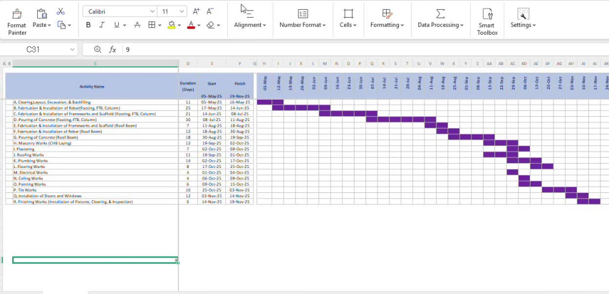
Task: Decrease font size with A- icon
Action: pyautogui.click(x=209, y=12)
